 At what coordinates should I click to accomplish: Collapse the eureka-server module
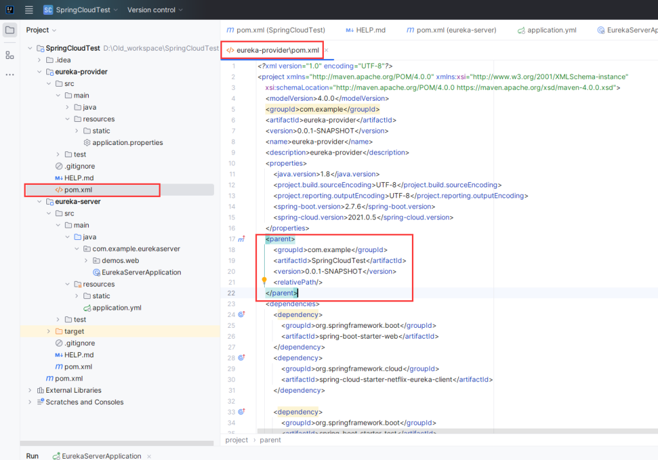click(39, 201)
